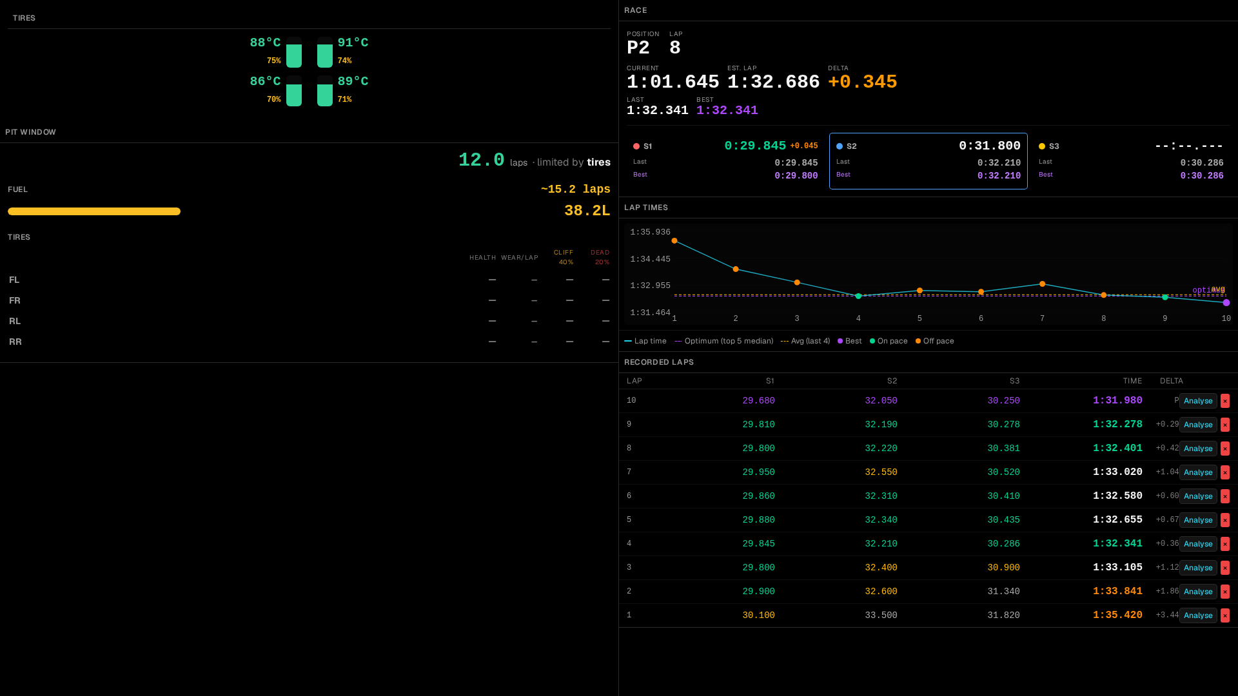Click the front-left tire gauge showing 88°C
Image resolution: width=1238 pixels, height=696 pixels.
tap(294, 52)
